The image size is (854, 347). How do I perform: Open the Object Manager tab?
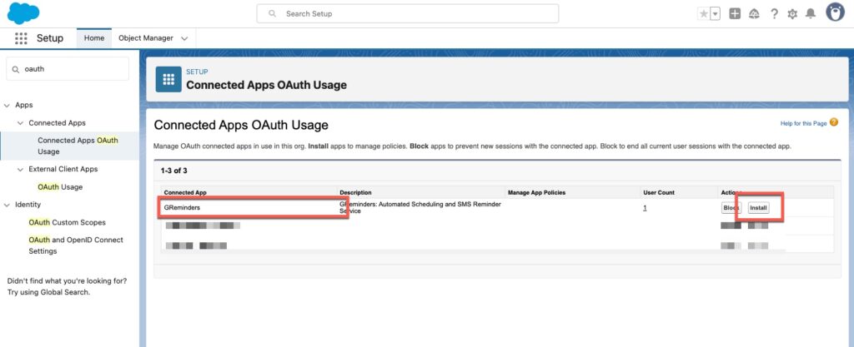coord(146,38)
